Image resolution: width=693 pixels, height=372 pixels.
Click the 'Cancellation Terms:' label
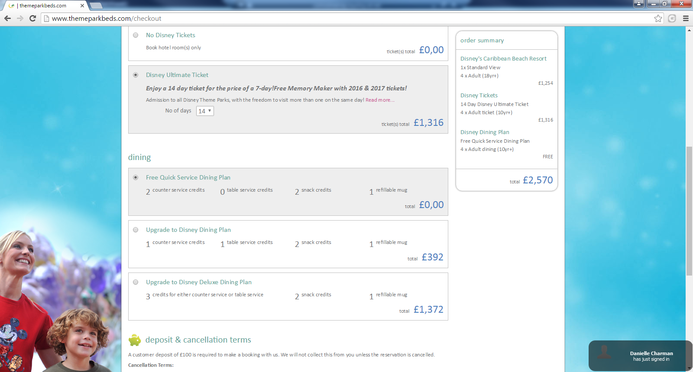151,365
